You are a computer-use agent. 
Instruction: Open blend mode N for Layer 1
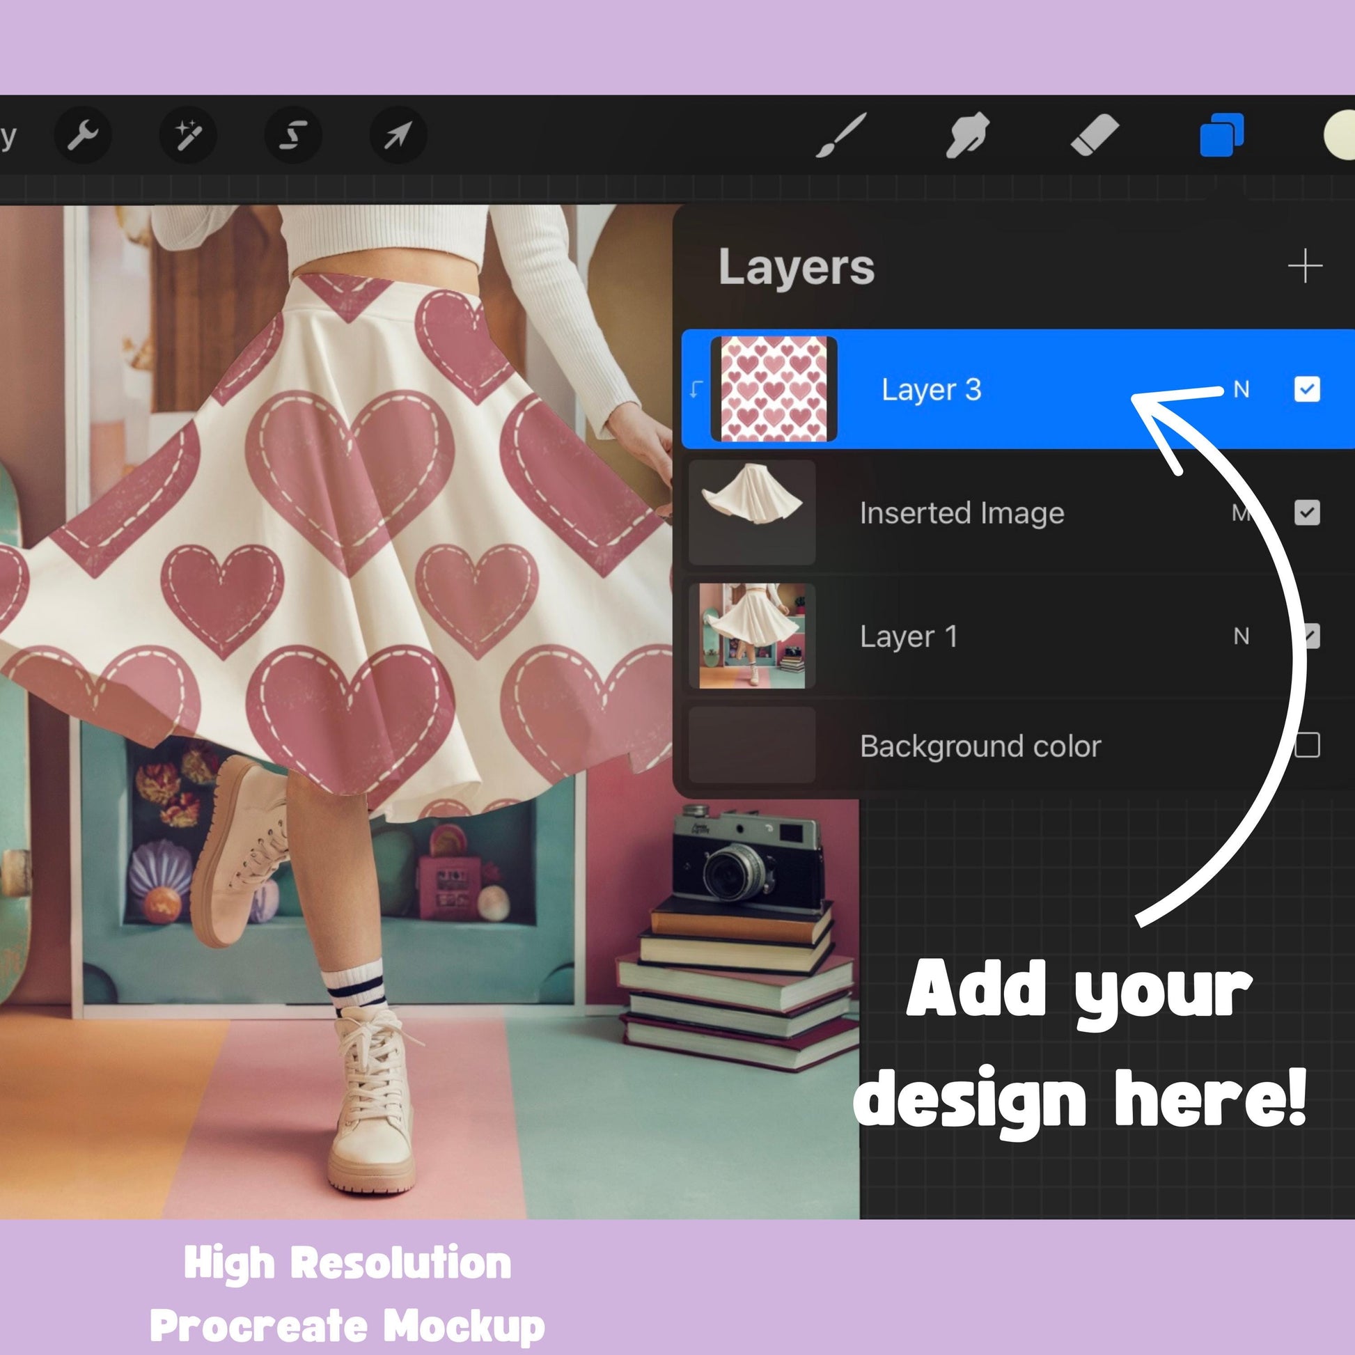(x=1242, y=636)
